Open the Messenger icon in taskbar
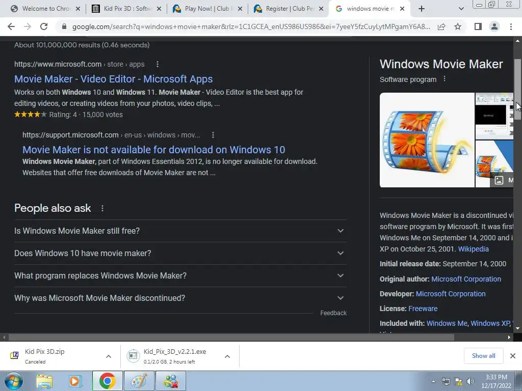The image size is (522, 391). (x=171, y=381)
